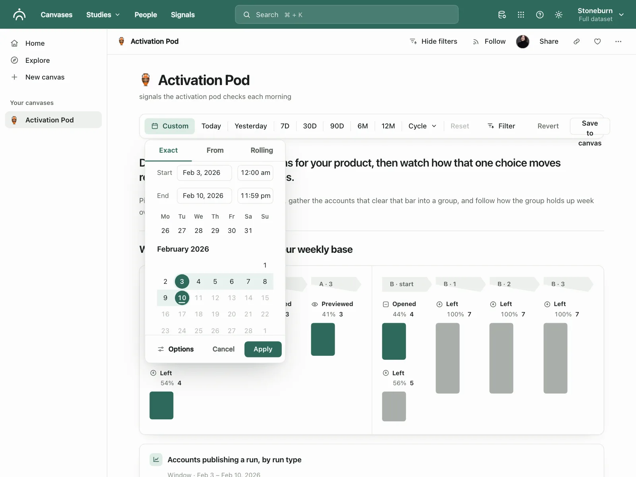The width and height of the screenshot is (636, 477).
Task: Select the Yesterday range
Action: click(251, 126)
